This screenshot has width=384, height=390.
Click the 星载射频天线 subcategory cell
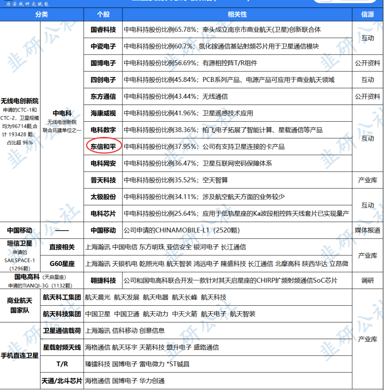click(x=62, y=347)
